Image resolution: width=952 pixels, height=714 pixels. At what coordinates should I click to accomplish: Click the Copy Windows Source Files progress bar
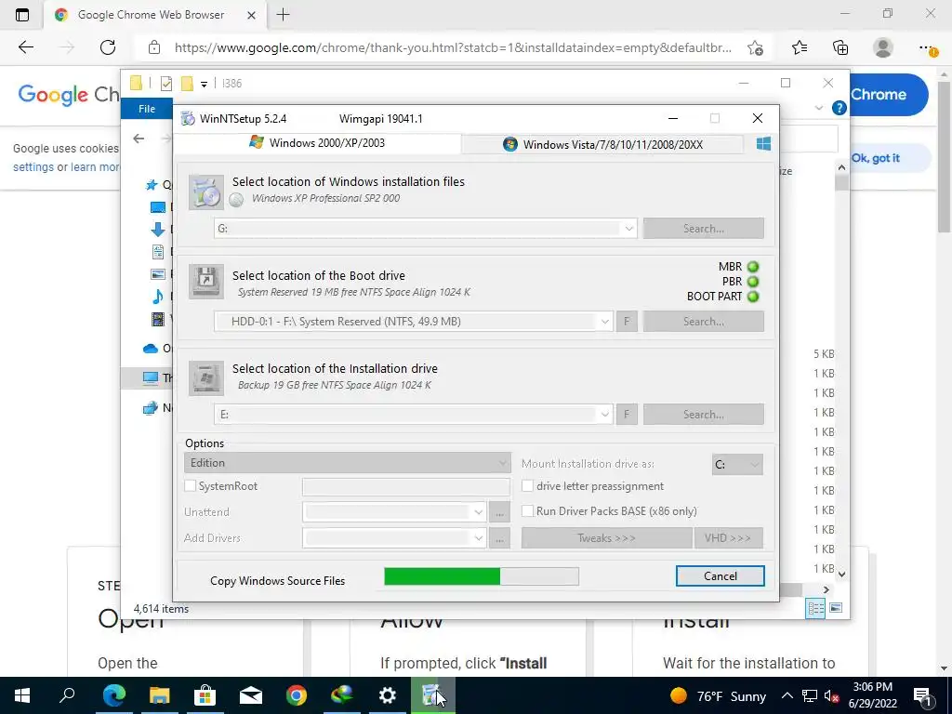(x=482, y=576)
